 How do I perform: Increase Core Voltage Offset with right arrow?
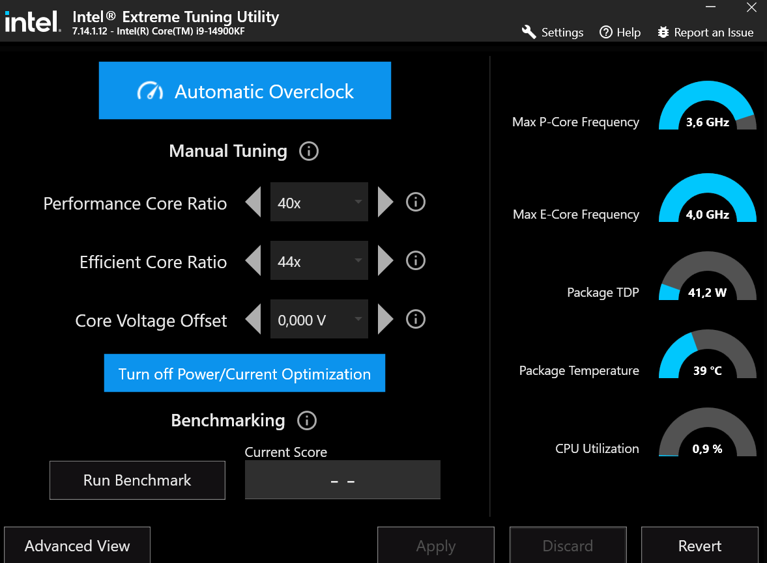click(x=386, y=319)
